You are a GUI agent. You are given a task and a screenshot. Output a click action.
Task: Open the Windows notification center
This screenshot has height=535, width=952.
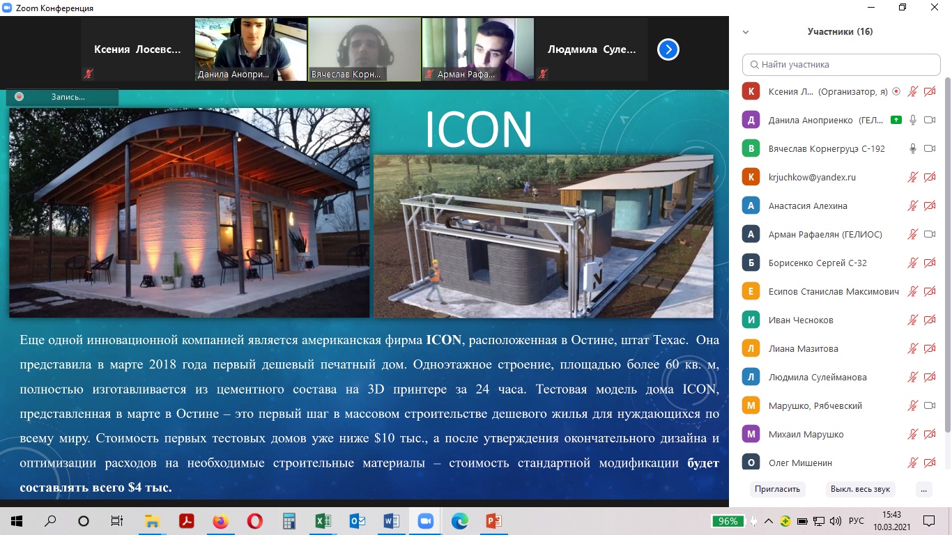929,521
